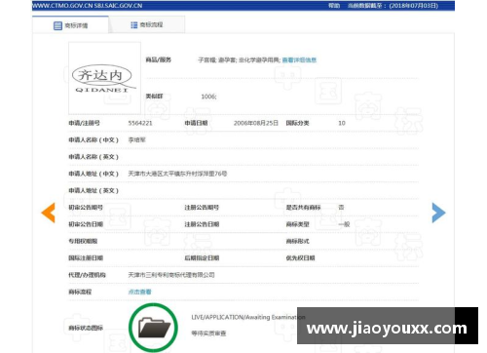Select the header text WWW.CTMO.GOV.CN SBJ.SAIC.GOV.CN
The height and width of the screenshot is (353, 487).
tap(87, 6)
